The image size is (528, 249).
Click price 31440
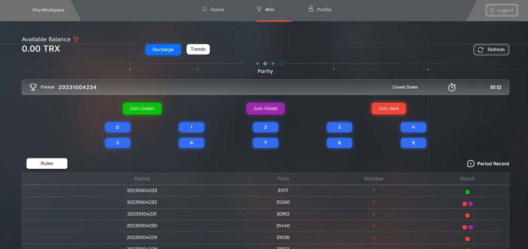pos(283,226)
